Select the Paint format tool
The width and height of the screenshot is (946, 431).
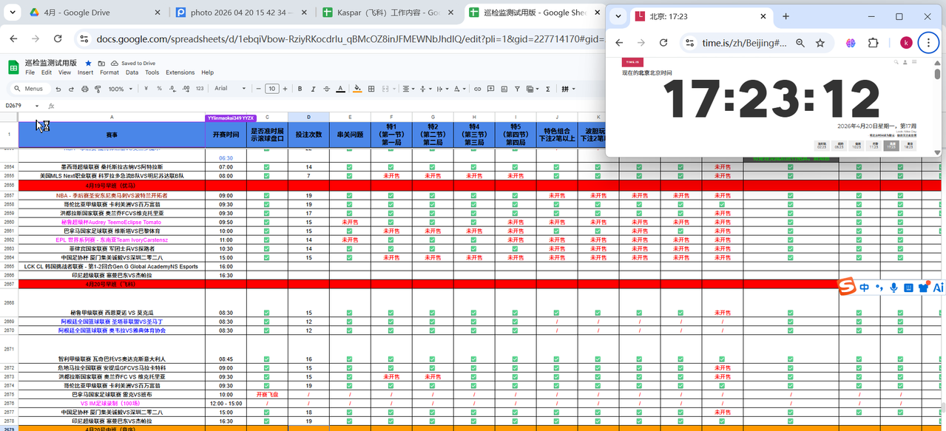pos(98,89)
